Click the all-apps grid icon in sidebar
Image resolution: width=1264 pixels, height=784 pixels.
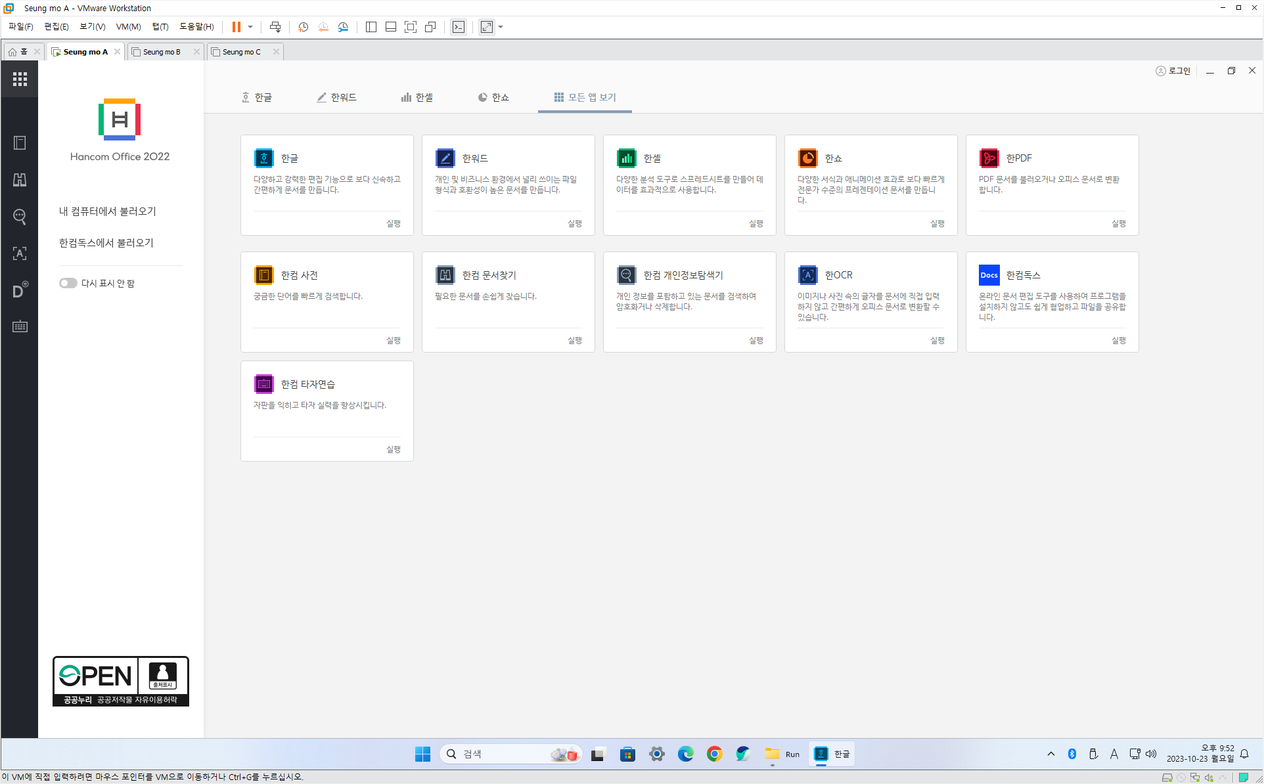pyautogui.click(x=20, y=79)
